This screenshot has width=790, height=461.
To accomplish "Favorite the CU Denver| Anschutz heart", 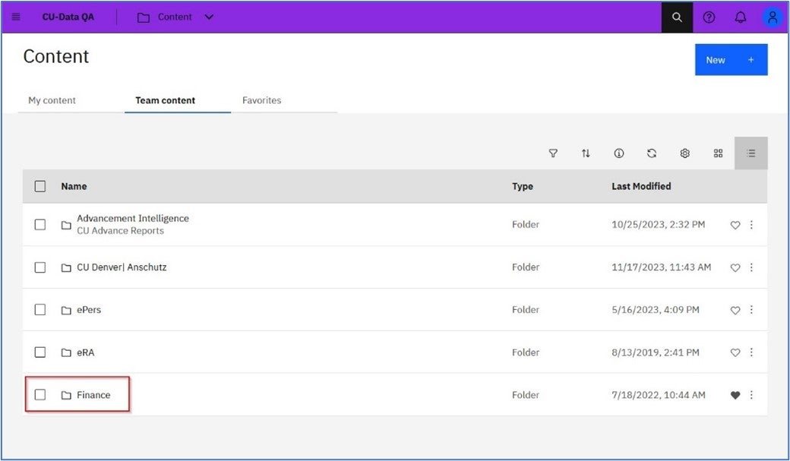I will click(x=735, y=267).
